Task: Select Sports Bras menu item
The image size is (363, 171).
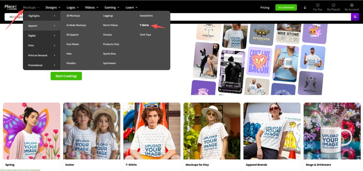Action: tap(110, 54)
